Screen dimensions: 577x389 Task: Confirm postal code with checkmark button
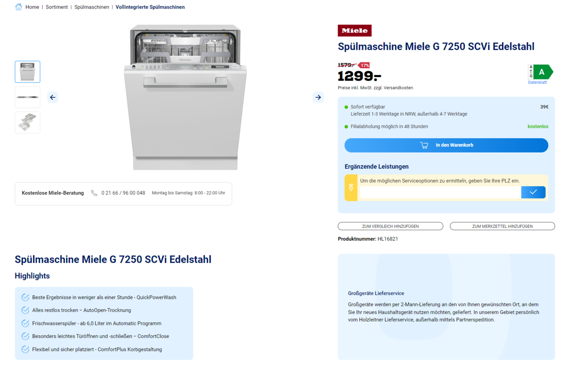[x=533, y=192]
